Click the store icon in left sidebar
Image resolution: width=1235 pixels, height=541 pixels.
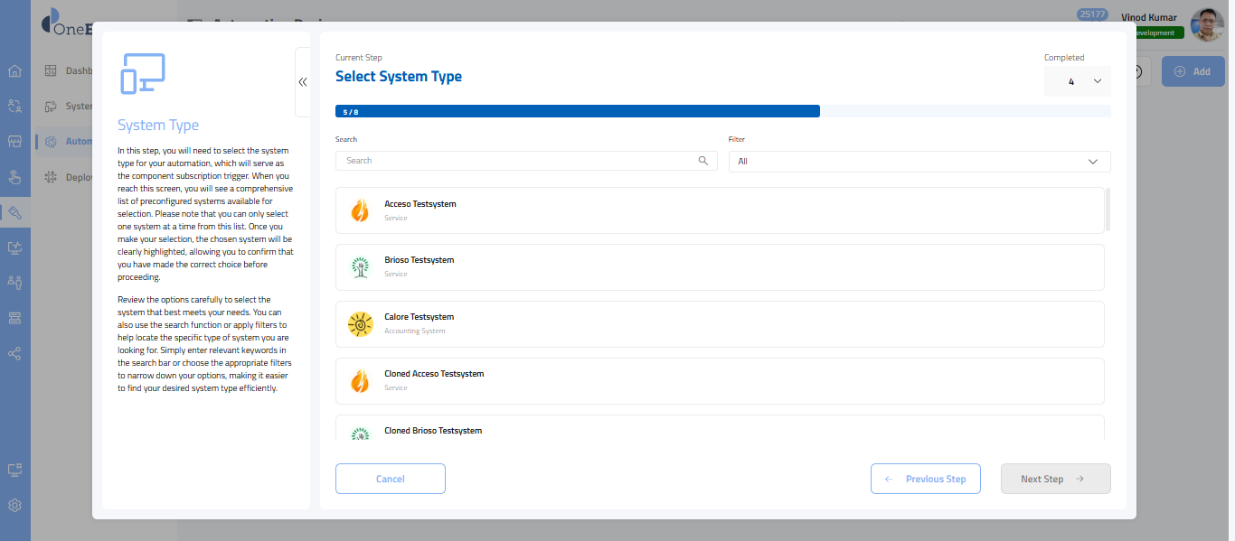tap(14, 142)
